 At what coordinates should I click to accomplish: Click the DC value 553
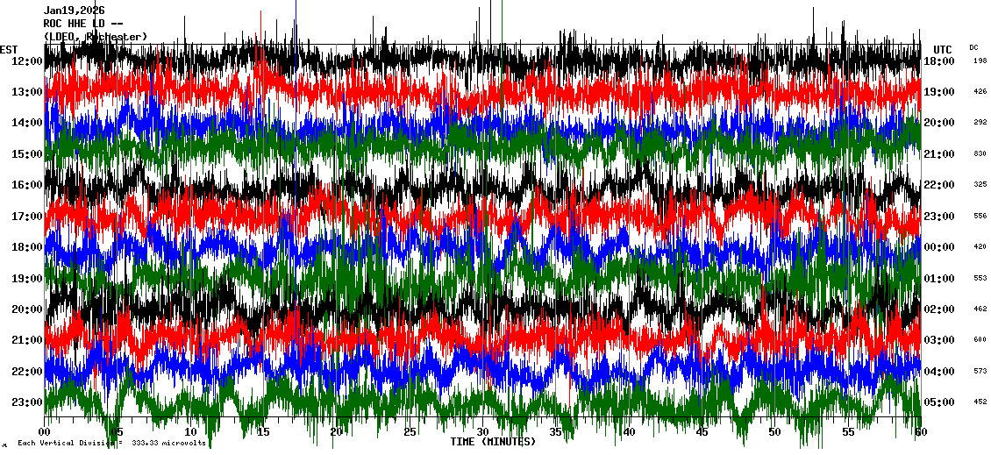pyautogui.click(x=980, y=278)
